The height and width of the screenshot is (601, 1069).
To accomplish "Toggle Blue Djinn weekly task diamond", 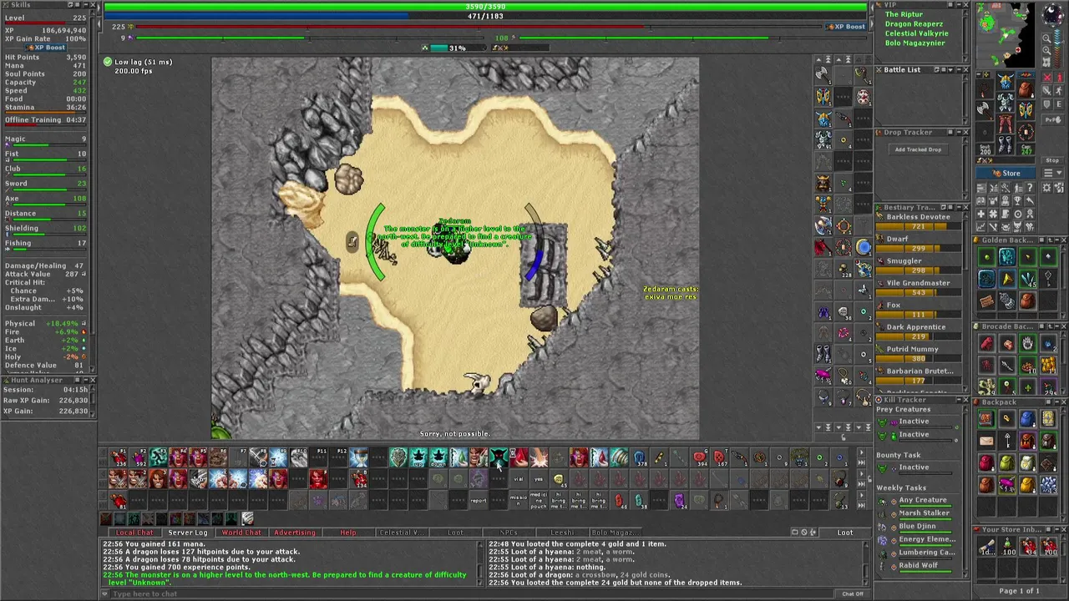I will pos(894,528).
